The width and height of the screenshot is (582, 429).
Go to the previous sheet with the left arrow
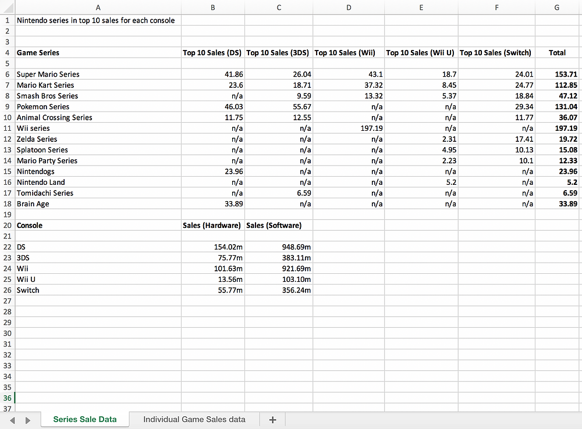[13, 420]
